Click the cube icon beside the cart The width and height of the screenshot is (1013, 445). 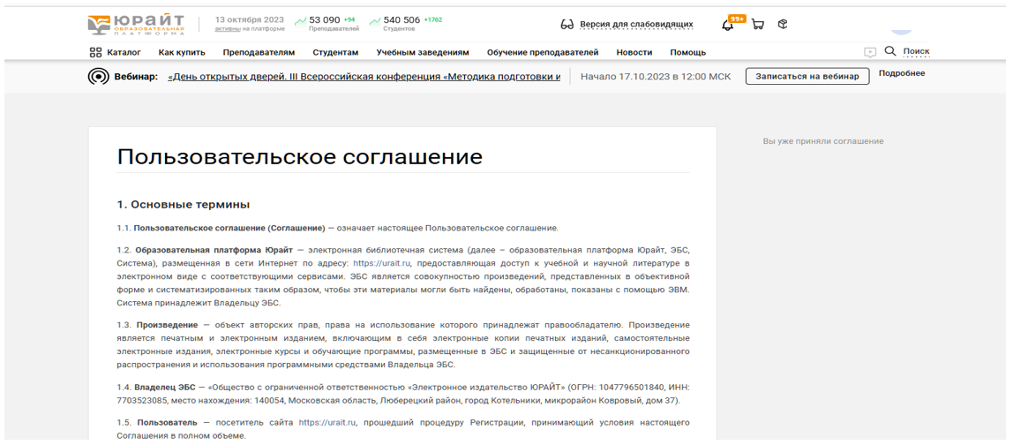tap(783, 25)
